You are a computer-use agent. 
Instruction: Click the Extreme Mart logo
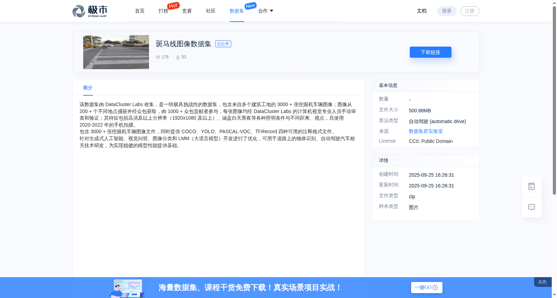[90, 11]
